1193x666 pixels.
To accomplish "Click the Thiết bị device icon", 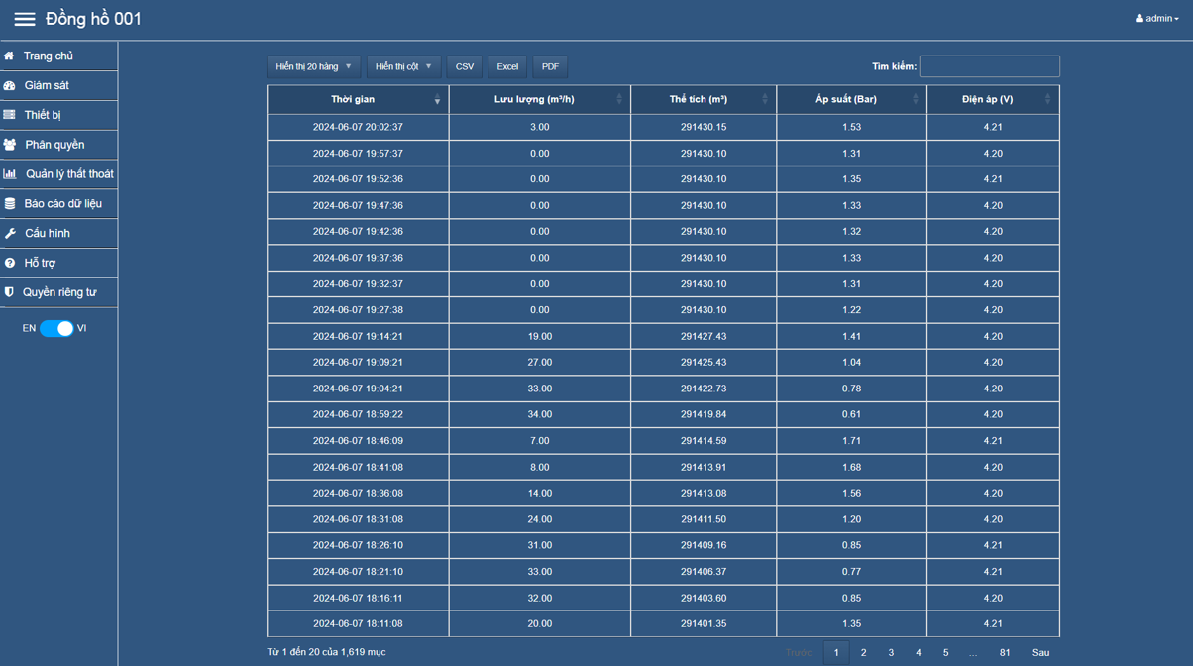I will [x=9, y=115].
